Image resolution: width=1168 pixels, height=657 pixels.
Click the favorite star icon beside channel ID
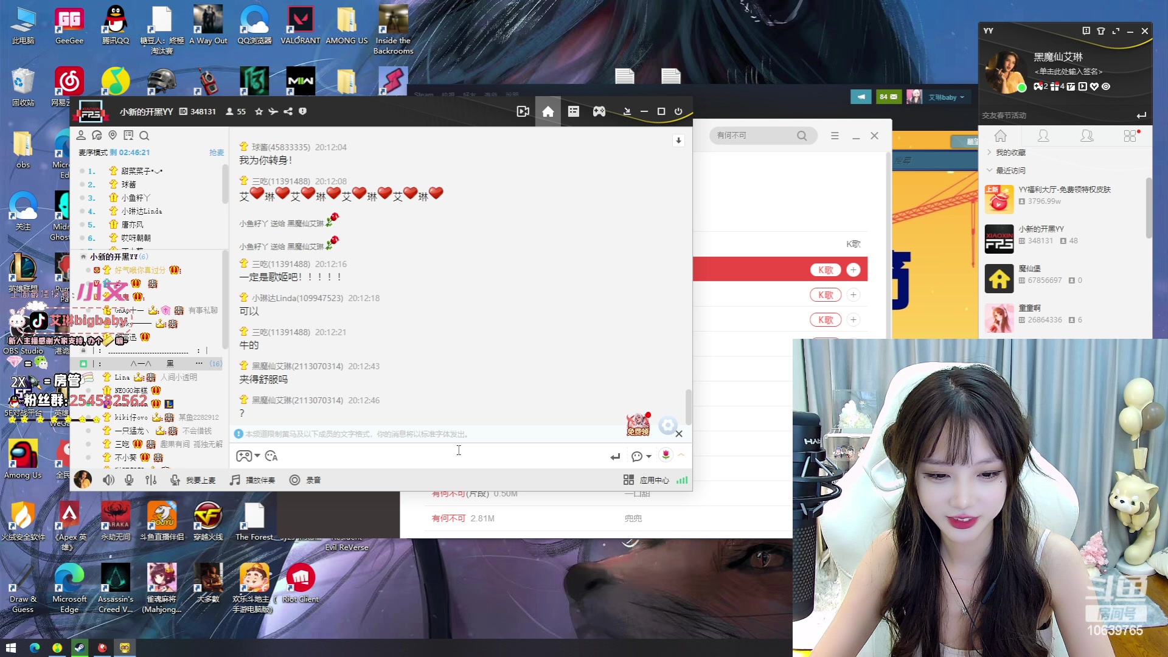point(259,111)
